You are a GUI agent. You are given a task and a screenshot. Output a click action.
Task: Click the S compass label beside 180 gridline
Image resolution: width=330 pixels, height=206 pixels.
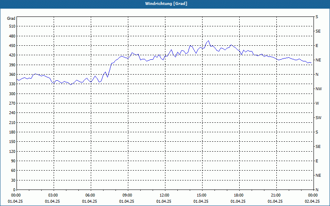click(x=317, y=132)
